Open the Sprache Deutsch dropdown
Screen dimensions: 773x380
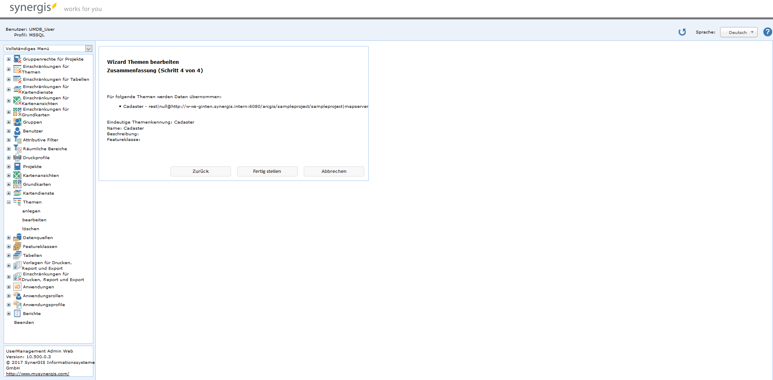coord(739,32)
